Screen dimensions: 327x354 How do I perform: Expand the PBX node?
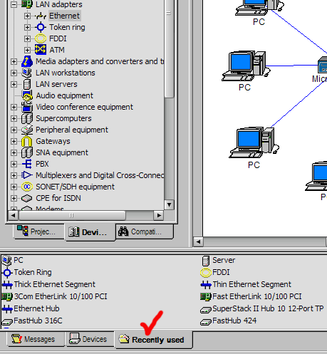(x=14, y=164)
